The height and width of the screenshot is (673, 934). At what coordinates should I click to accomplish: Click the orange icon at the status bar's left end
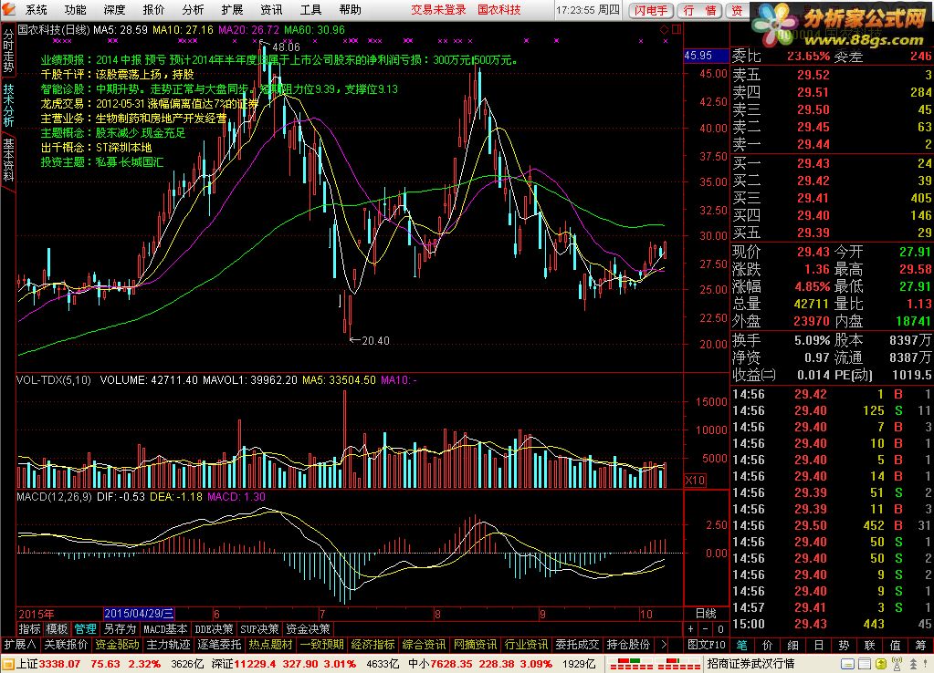7,664
